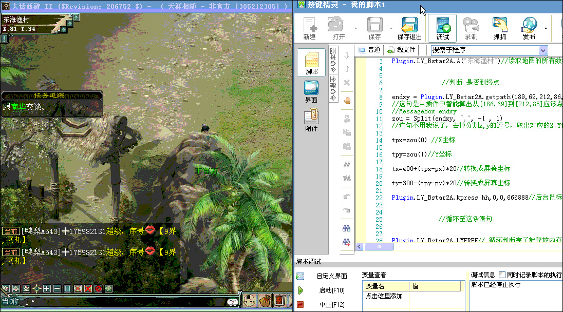Viewport: 563px width, 312px height.
Task: Open the 附件 (Attachment) sidebar panel
Action: [311, 120]
